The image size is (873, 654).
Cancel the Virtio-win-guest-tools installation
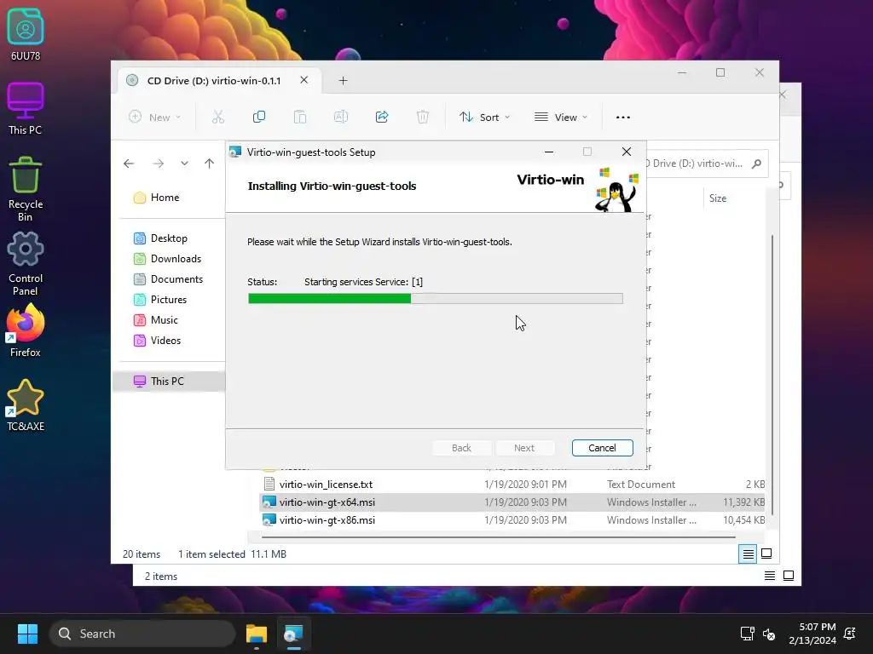(x=603, y=448)
